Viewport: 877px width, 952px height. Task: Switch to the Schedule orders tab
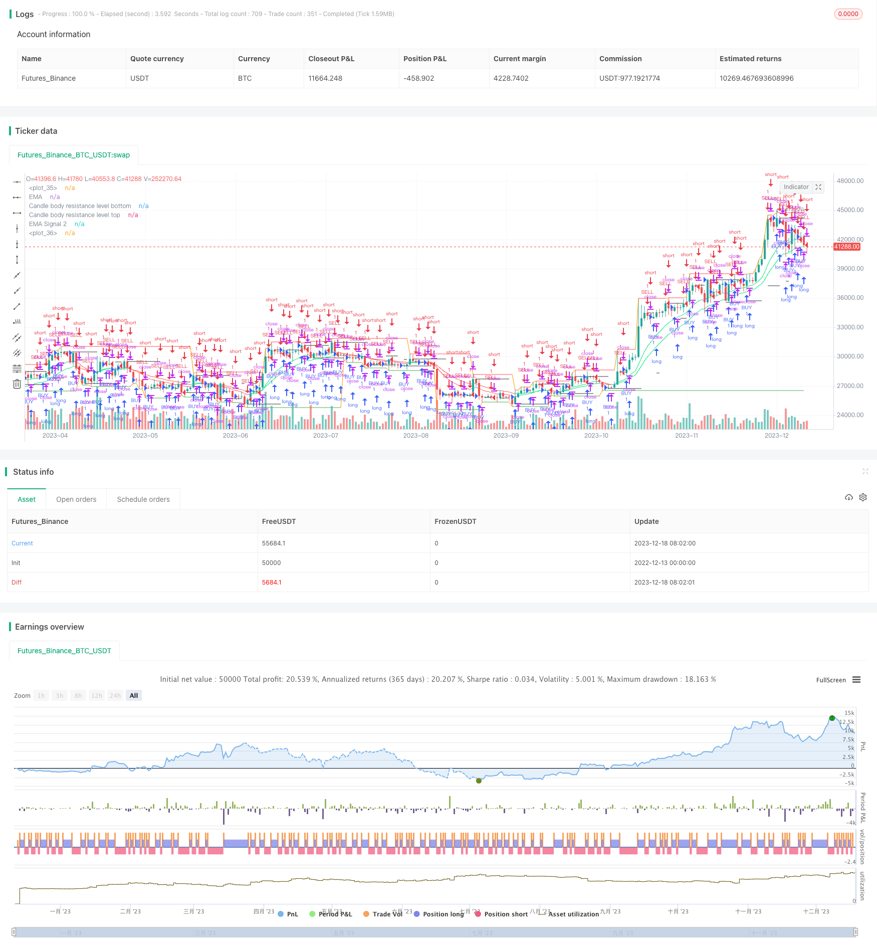(x=143, y=499)
